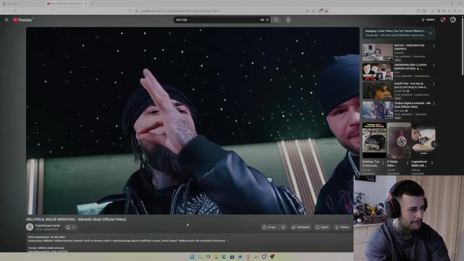Click the Wartość Akcji video title
This screenshot has height=261, width=464.
pos(76,219)
